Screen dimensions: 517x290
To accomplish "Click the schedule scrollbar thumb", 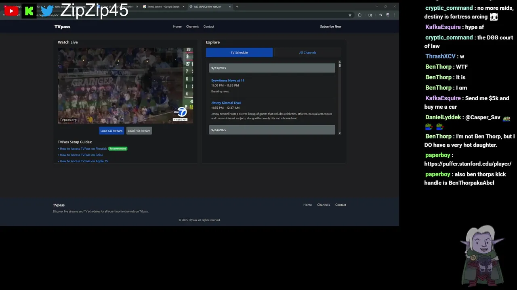I will (x=340, y=65).
